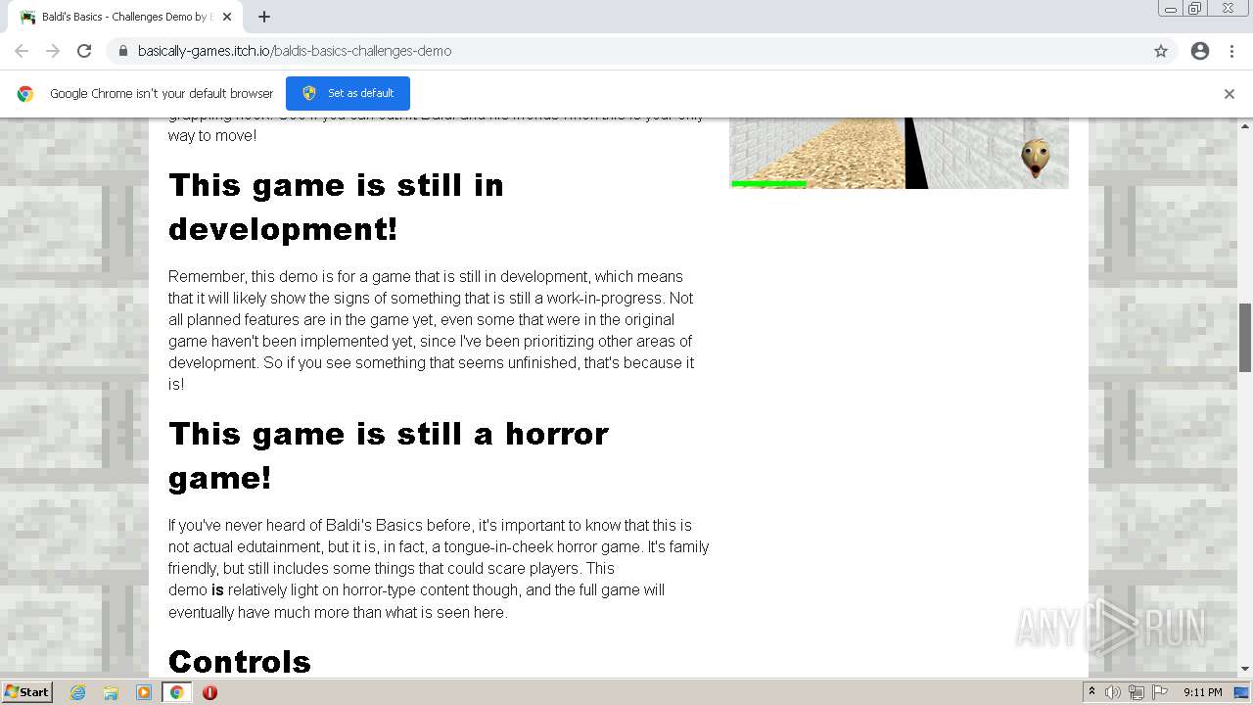
Task: Click the Chrome logo in the infobar
Action: tap(25, 94)
